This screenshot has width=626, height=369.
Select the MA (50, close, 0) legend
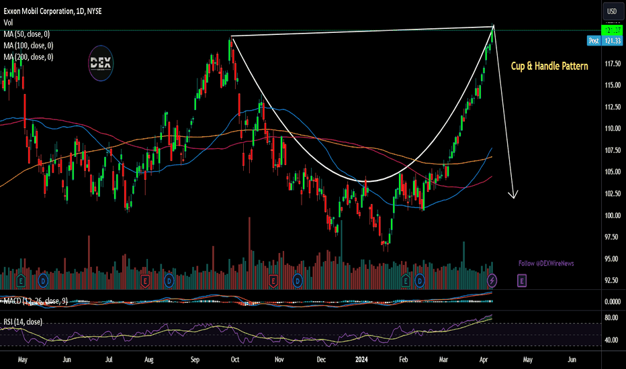(27, 34)
